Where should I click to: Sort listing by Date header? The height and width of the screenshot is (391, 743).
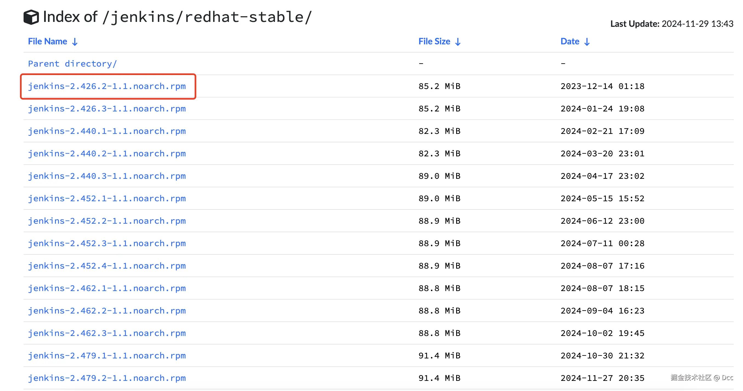(570, 42)
